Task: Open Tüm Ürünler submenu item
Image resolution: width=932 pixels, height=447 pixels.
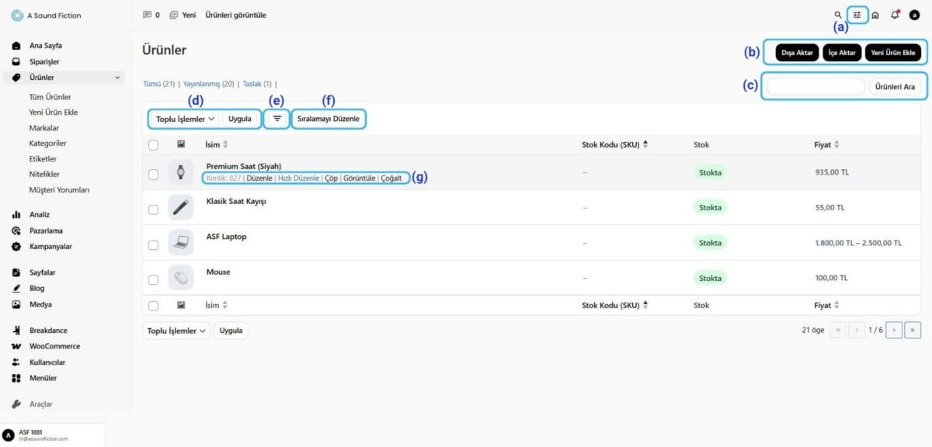Action: click(50, 97)
